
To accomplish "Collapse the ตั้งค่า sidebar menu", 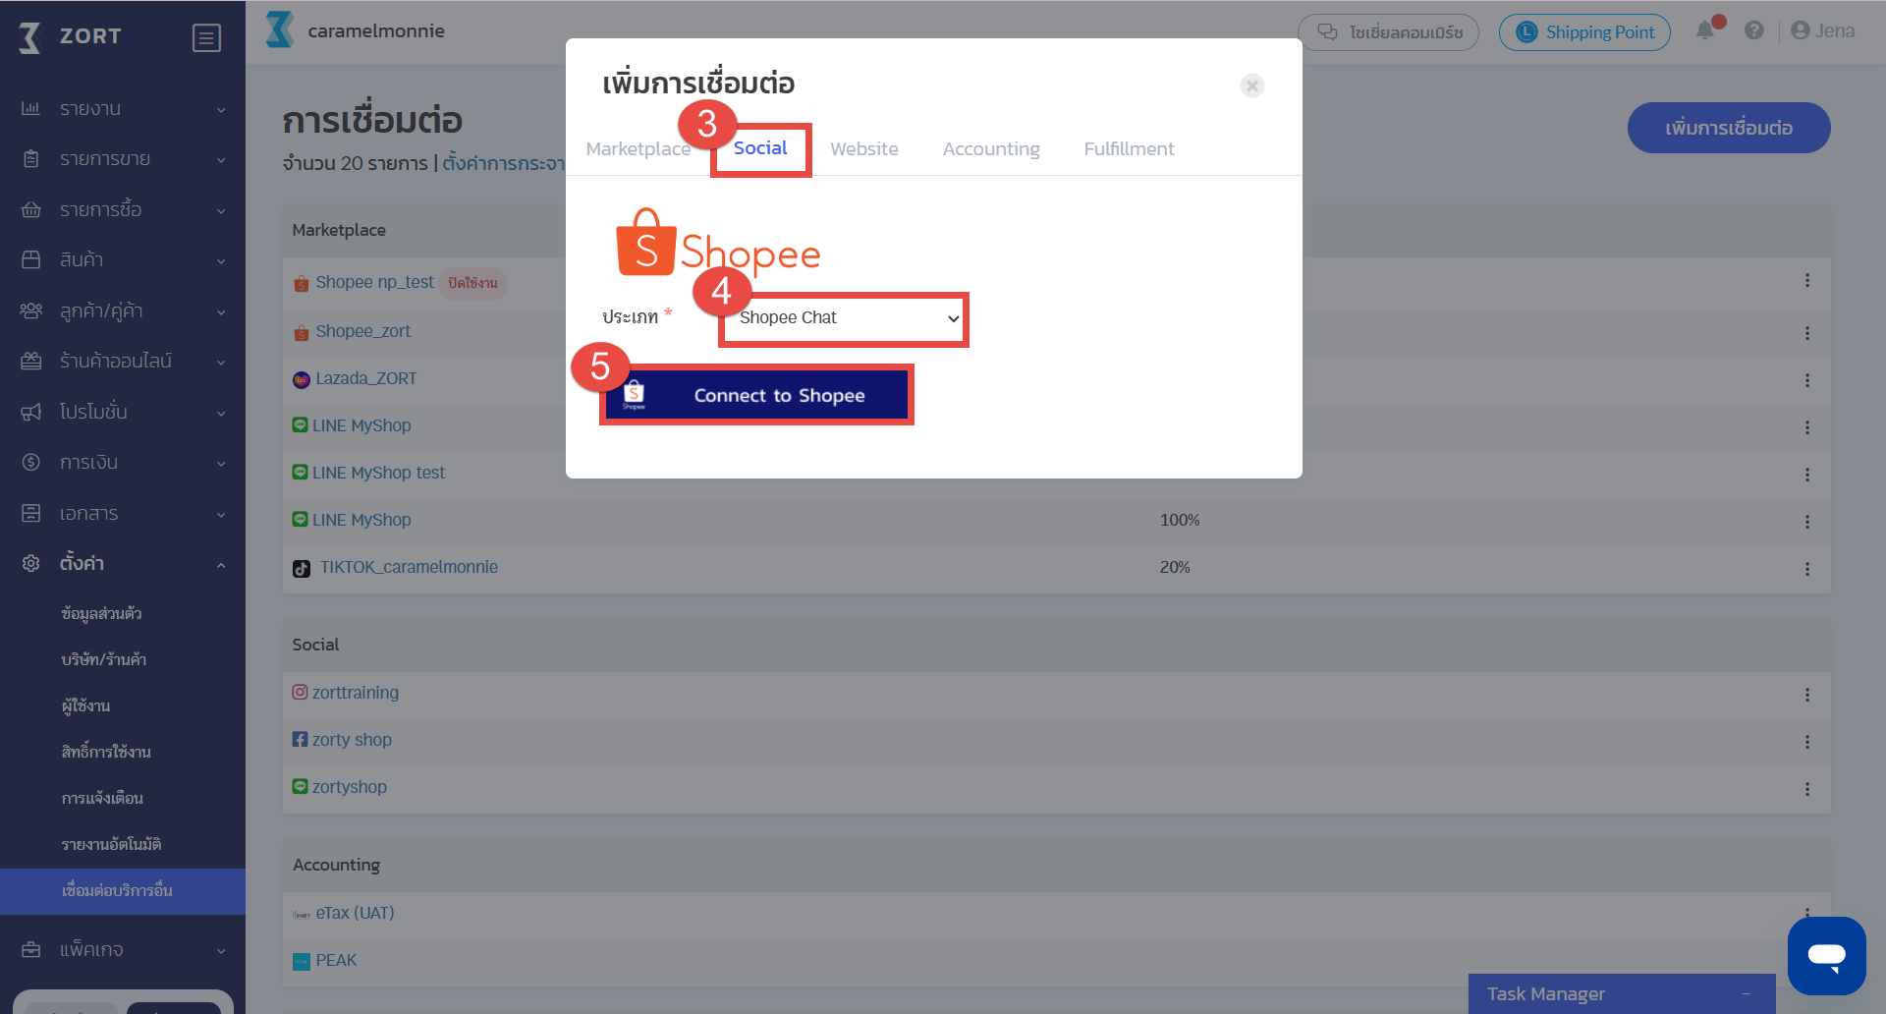I will (123, 564).
